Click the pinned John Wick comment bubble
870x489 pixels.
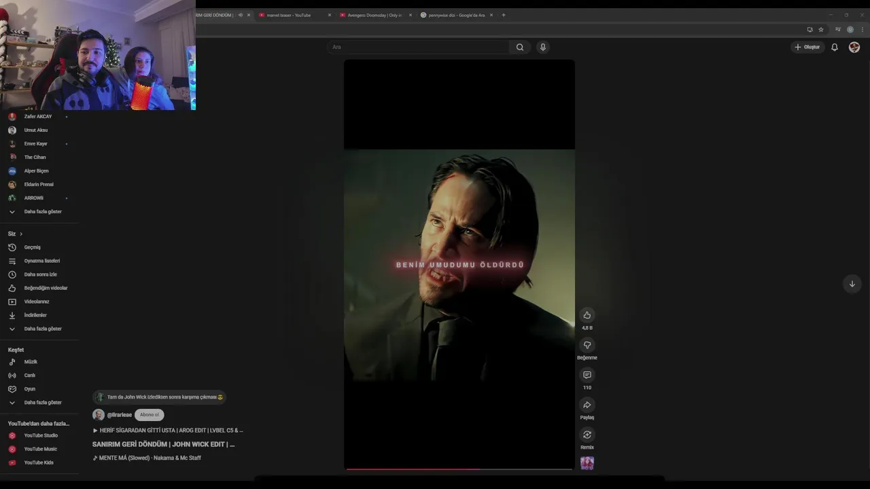(x=160, y=397)
